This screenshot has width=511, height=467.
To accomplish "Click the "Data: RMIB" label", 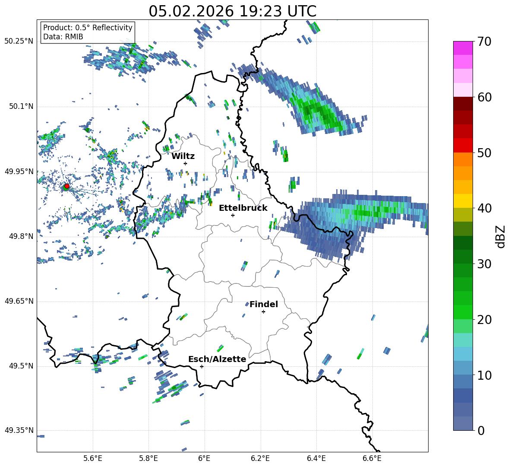I will 63,37.
